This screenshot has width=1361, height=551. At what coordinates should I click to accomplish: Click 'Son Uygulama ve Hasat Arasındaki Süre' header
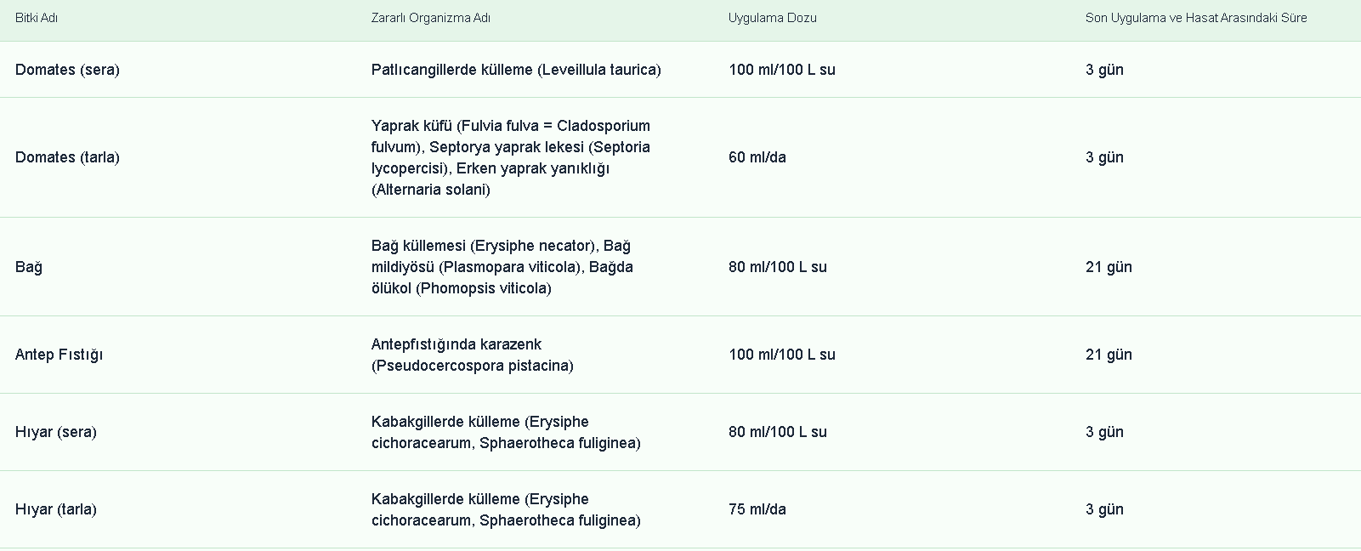(1195, 18)
